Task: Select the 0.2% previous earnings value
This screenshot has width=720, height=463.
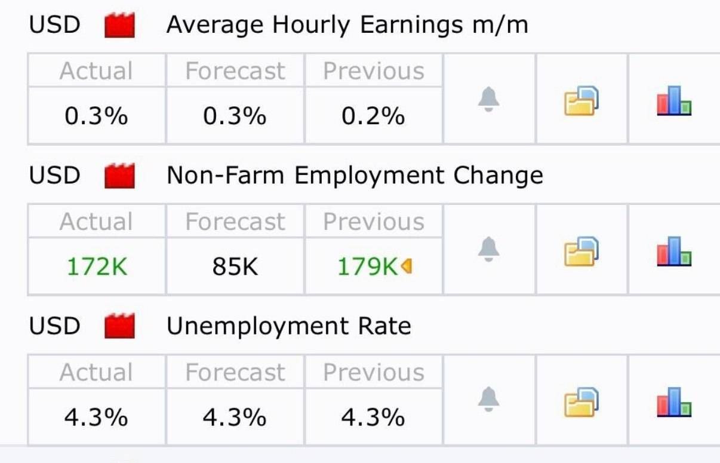Action: pos(373,116)
